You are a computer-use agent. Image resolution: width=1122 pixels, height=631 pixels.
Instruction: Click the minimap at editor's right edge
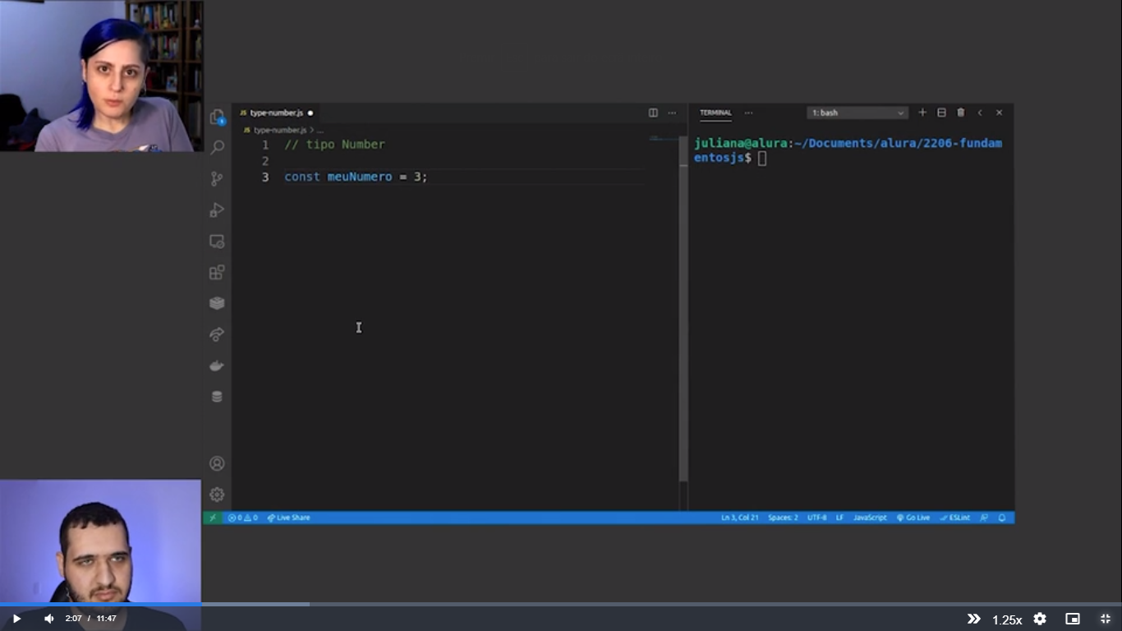(662, 138)
